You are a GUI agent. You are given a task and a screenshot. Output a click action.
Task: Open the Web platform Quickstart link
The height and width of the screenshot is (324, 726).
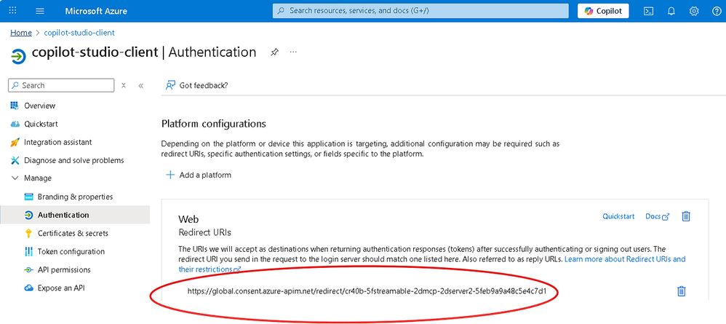618,216
